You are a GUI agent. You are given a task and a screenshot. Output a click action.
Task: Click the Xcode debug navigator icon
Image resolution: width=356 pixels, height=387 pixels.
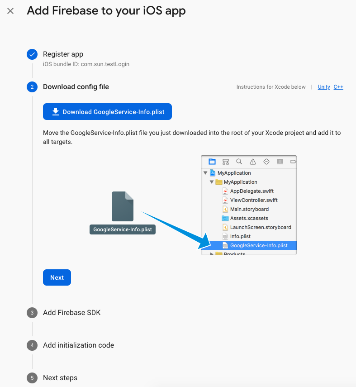(280, 162)
